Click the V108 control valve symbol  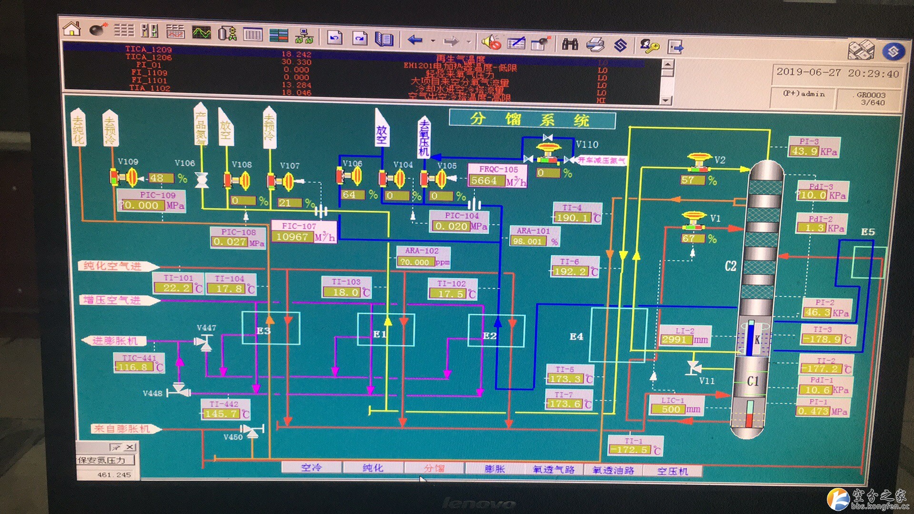point(237,181)
